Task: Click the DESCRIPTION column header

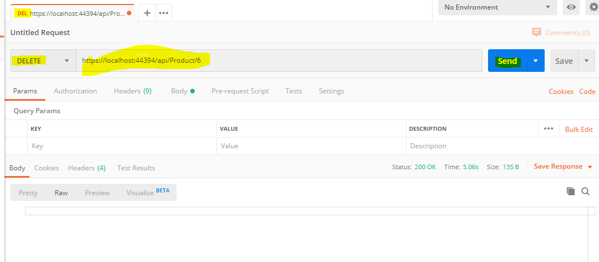Action: pos(427,128)
